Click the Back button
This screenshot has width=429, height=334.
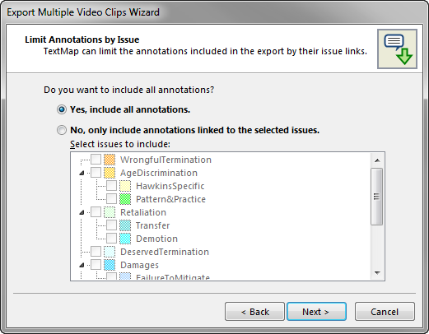tap(254, 312)
